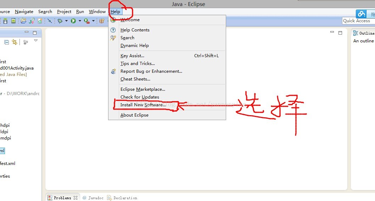The height and width of the screenshot is (201, 375).
Task: Choose Search in the Help dropdown
Action: click(x=167, y=38)
